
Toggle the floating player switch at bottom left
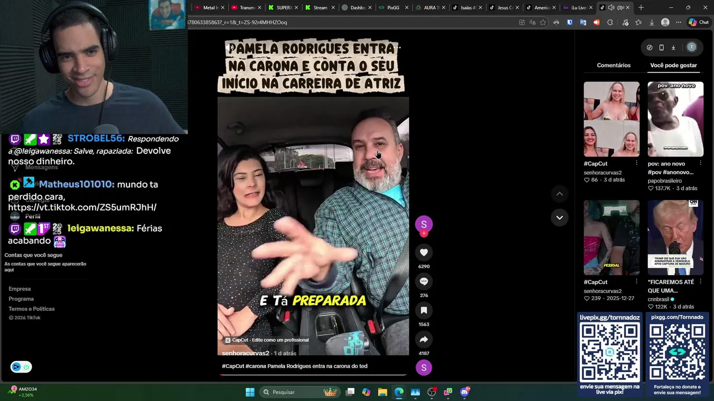[21, 366]
